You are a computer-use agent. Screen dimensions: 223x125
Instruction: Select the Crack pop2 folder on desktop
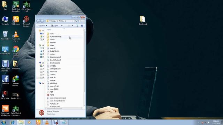point(143,20)
